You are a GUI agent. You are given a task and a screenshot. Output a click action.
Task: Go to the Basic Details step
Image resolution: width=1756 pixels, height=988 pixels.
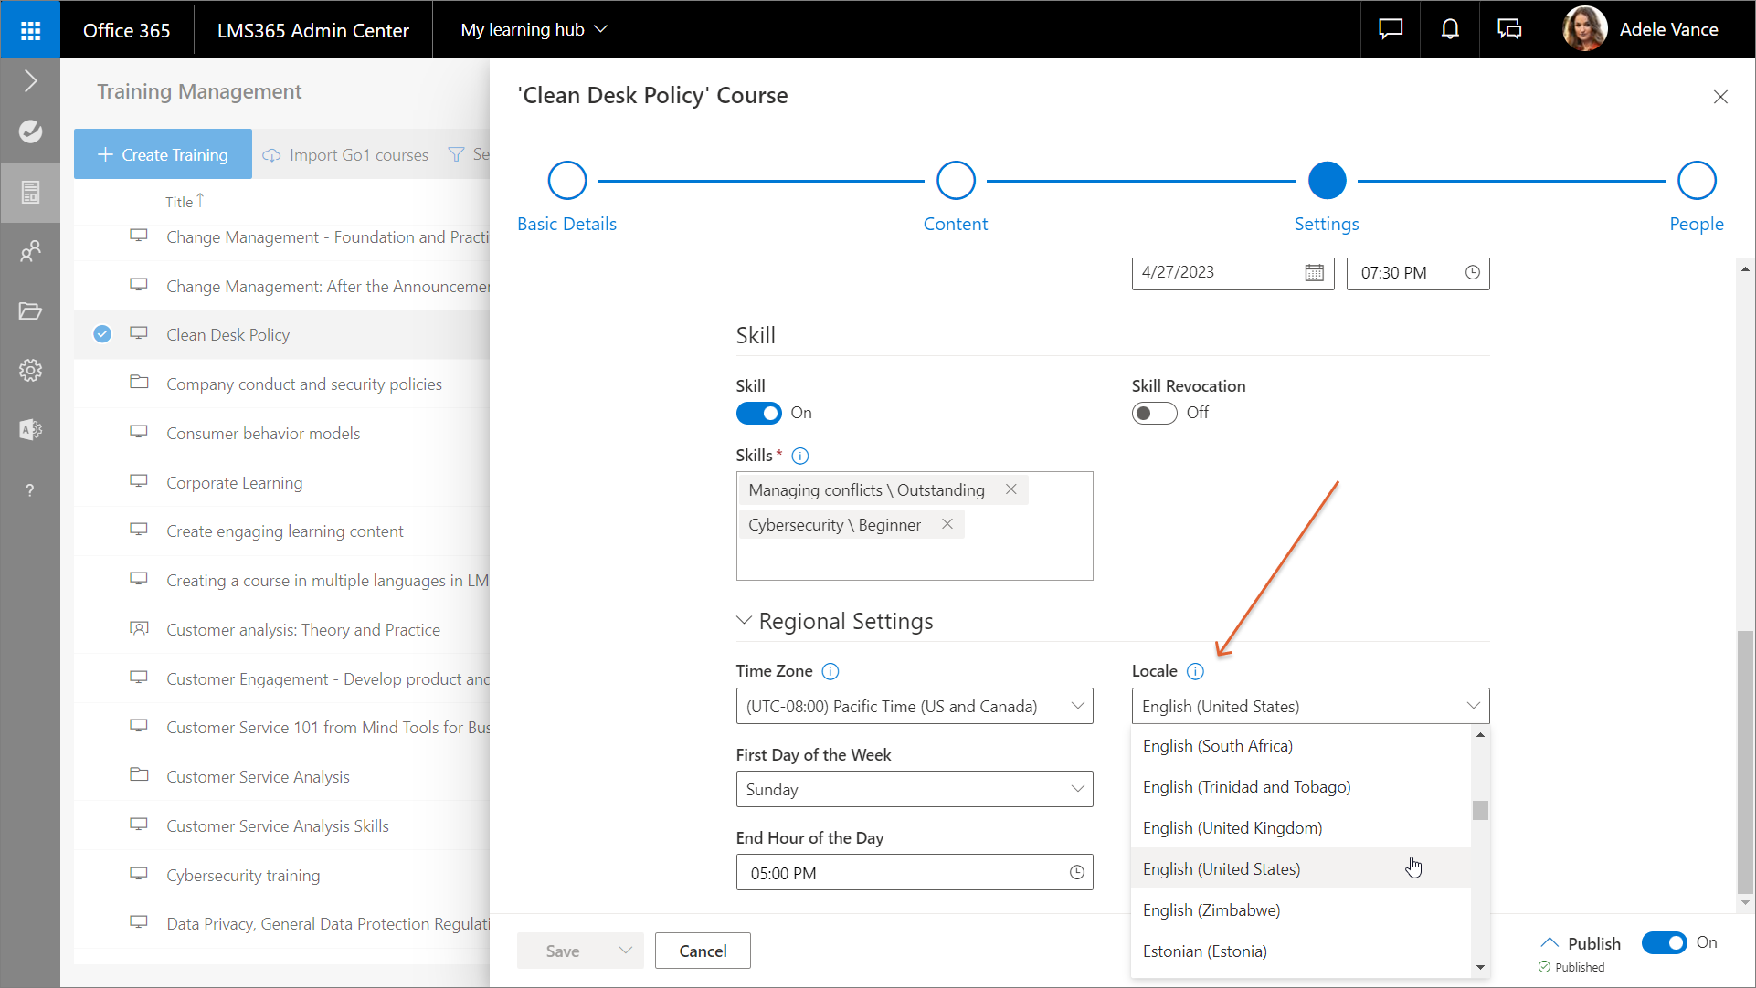566,181
